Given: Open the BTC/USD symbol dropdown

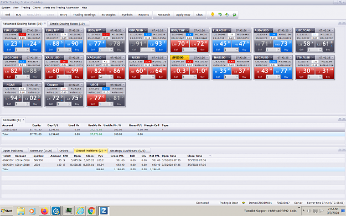Looking at the screenshot, I should 271,57.
